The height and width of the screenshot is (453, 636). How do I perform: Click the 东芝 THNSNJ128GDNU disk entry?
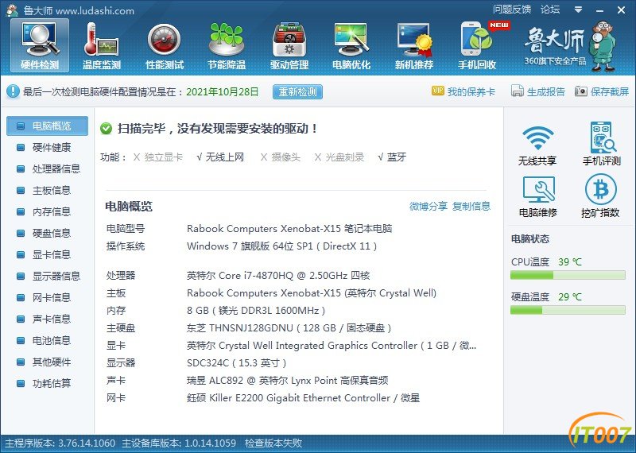pyautogui.click(x=289, y=327)
